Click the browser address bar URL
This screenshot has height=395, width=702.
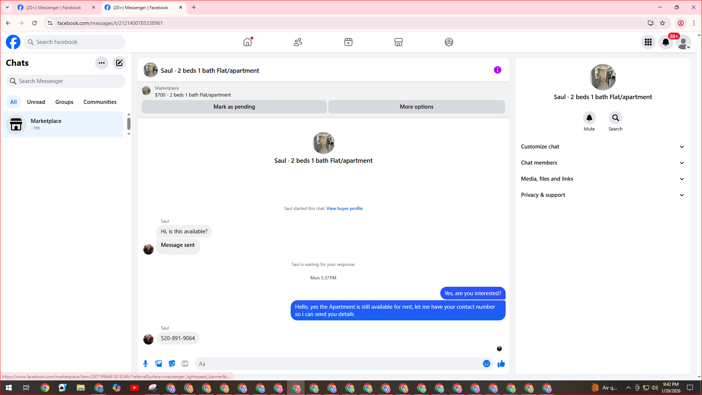(x=110, y=23)
